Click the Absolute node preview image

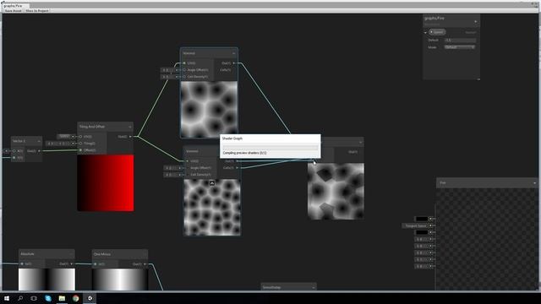click(46, 280)
